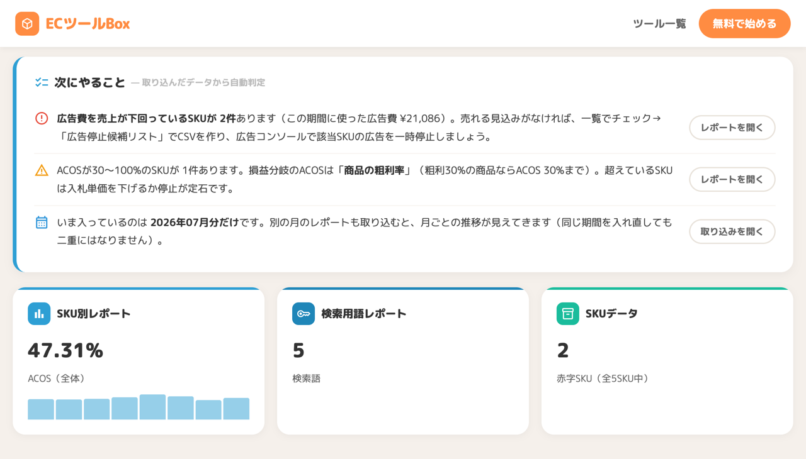
Task: Click the blue calendar icon
Action: [x=42, y=222]
